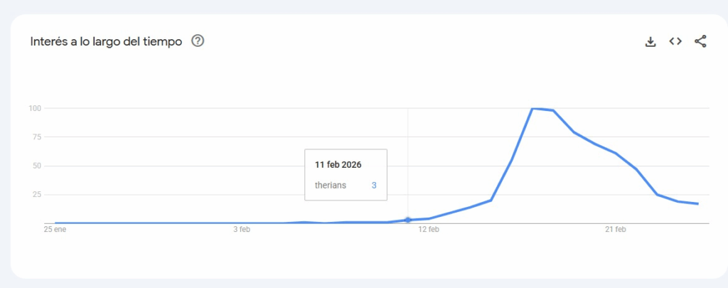Image resolution: width=728 pixels, height=288 pixels.
Task: Click the last data point at the line's right end
Action: (x=698, y=204)
